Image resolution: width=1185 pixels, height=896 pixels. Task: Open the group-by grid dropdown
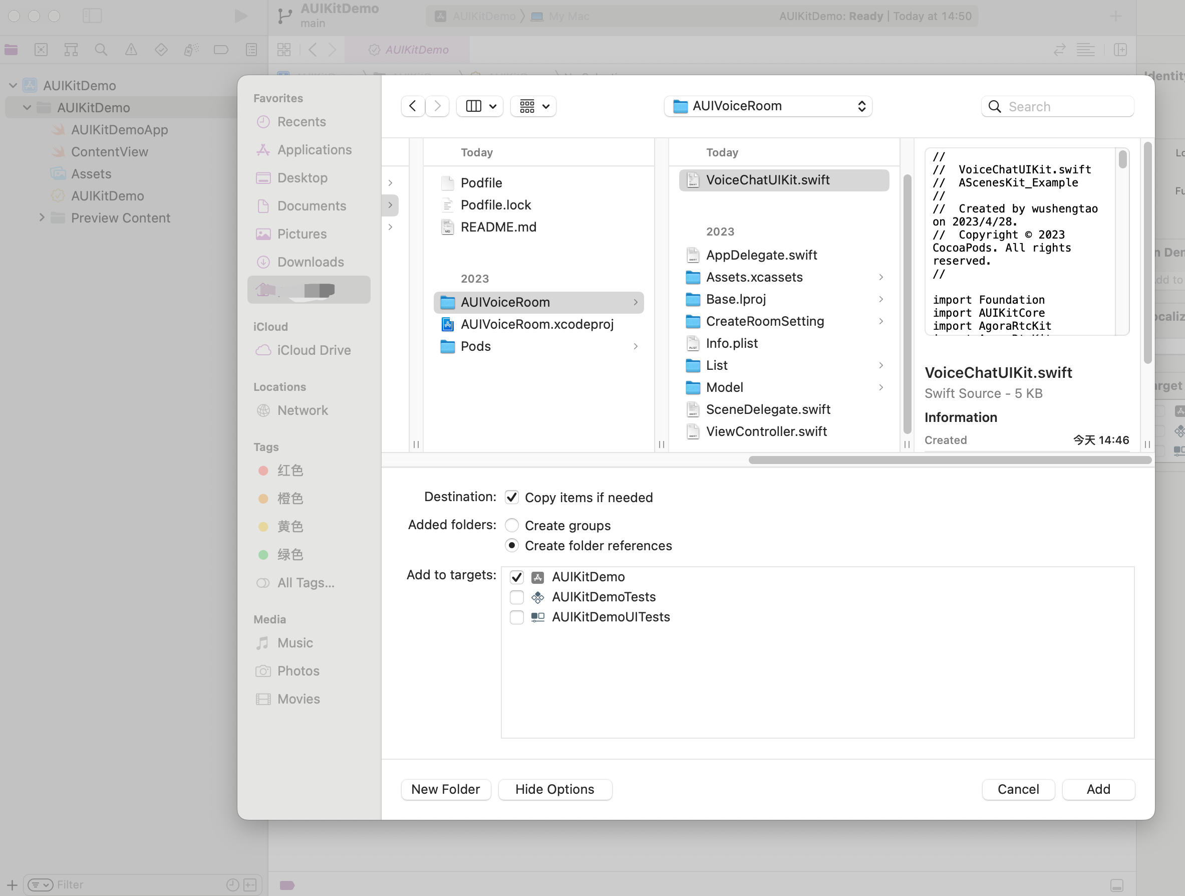[533, 106]
